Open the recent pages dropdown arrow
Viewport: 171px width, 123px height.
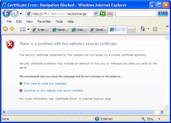pos(21,14)
